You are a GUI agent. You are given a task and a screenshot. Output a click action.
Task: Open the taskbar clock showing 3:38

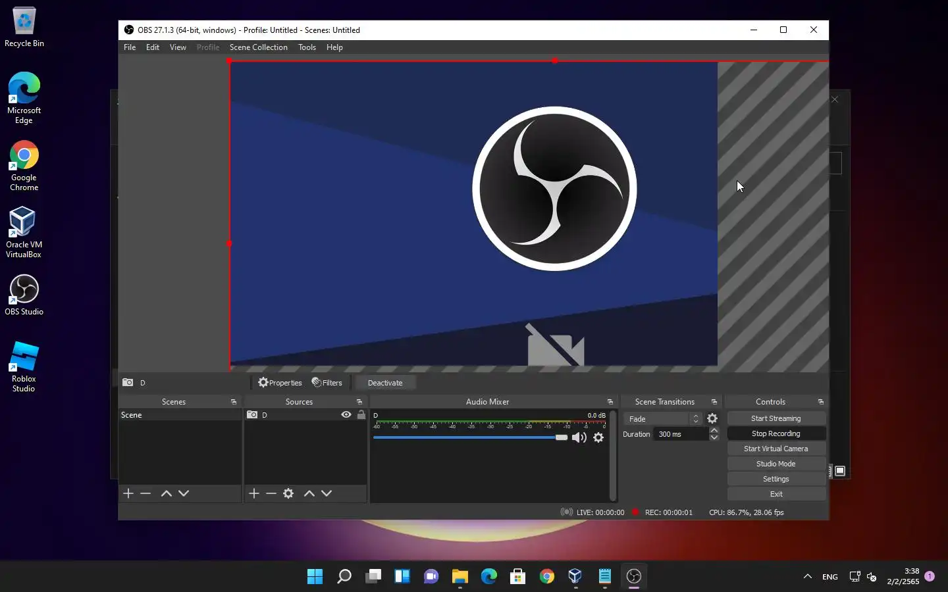903,576
